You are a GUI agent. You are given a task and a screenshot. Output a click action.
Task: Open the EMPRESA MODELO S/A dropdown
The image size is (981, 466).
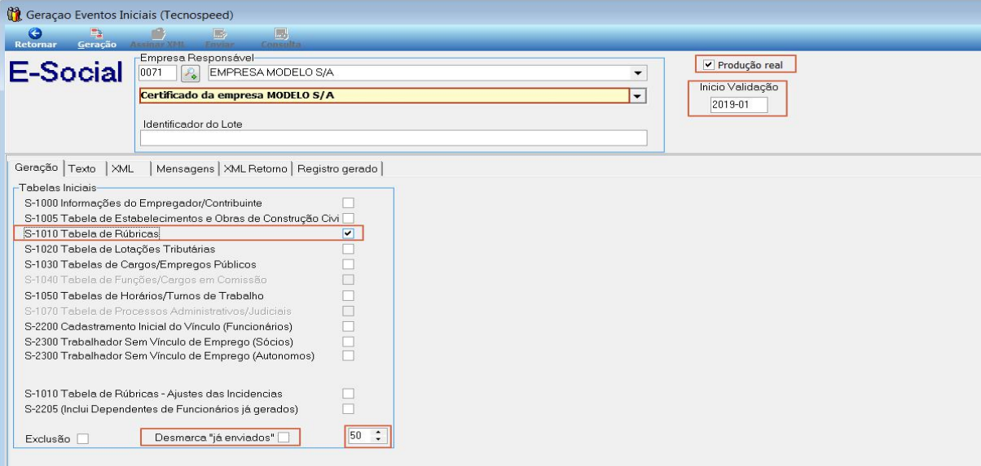point(638,73)
